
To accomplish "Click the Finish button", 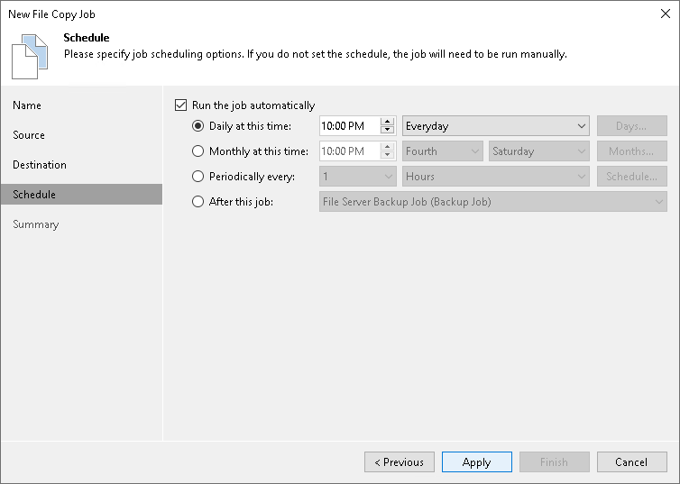I will [555, 461].
